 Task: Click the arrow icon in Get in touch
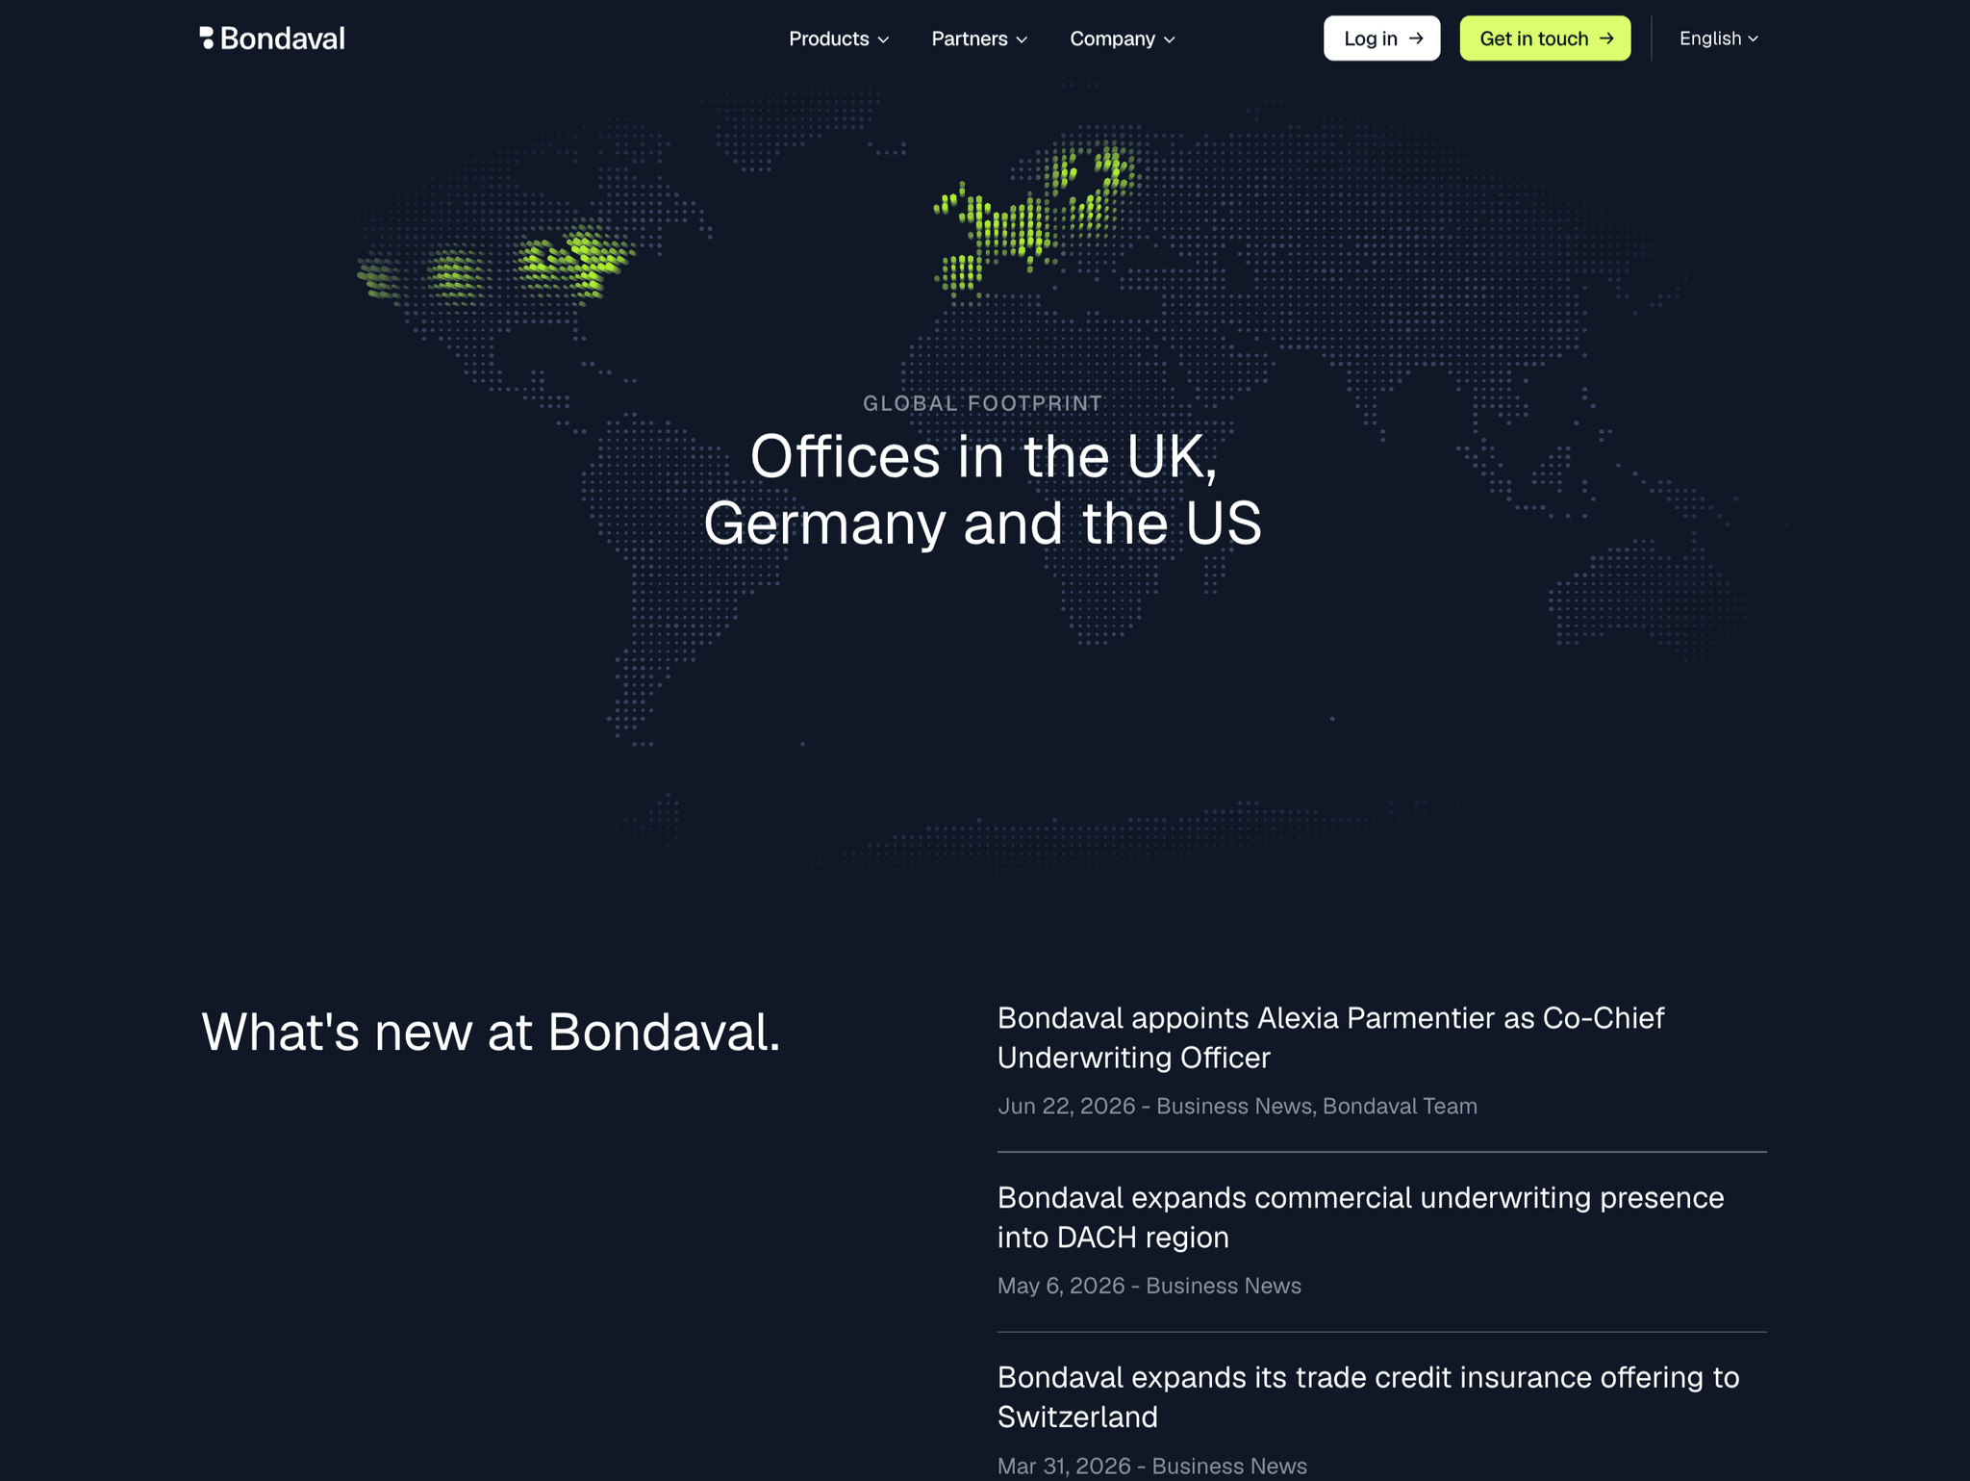pos(1606,38)
